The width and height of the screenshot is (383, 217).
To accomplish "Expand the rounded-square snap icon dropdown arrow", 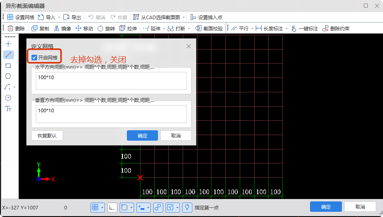I will (131, 208).
